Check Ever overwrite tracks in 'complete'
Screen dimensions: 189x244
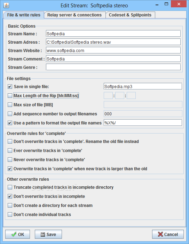tap(10, 150)
